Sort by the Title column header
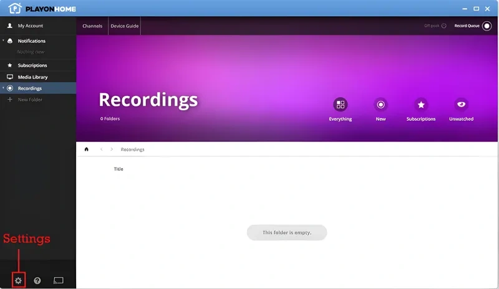 pyautogui.click(x=119, y=169)
